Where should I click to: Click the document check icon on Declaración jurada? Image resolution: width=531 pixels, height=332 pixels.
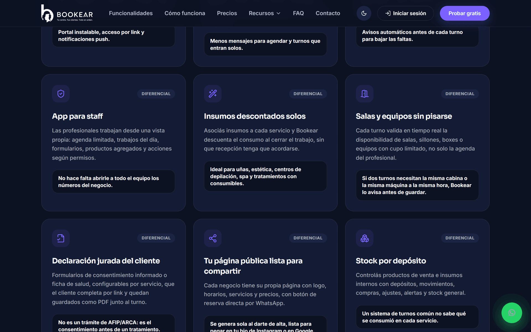[61, 238]
